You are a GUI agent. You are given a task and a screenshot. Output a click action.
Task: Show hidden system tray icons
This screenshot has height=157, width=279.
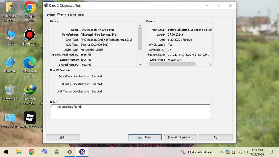[221, 152]
